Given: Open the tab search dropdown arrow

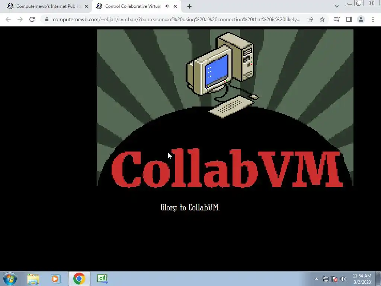Looking at the screenshot, I should 336,7.
